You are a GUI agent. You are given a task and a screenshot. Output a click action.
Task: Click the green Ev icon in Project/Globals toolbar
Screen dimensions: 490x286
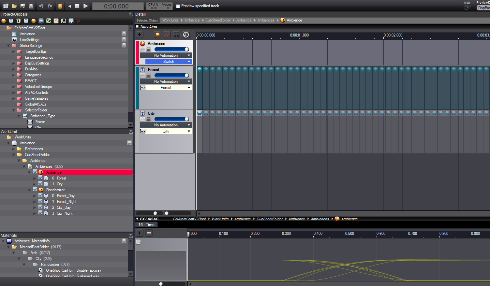click(x=48, y=21)
